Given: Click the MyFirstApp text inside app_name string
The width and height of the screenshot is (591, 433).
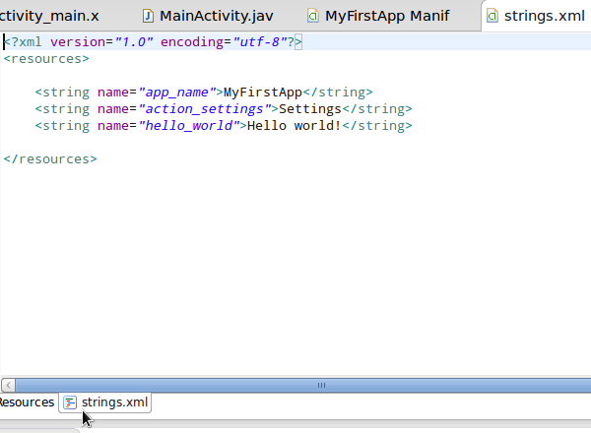Looking at the screenshot, I should tap(262, 93).
